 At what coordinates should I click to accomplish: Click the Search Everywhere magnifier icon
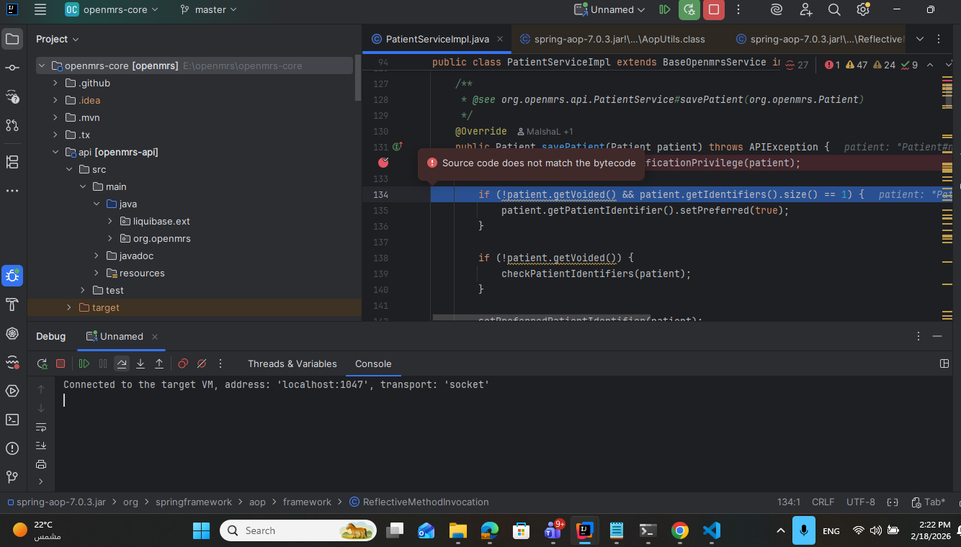click(834, 10)
